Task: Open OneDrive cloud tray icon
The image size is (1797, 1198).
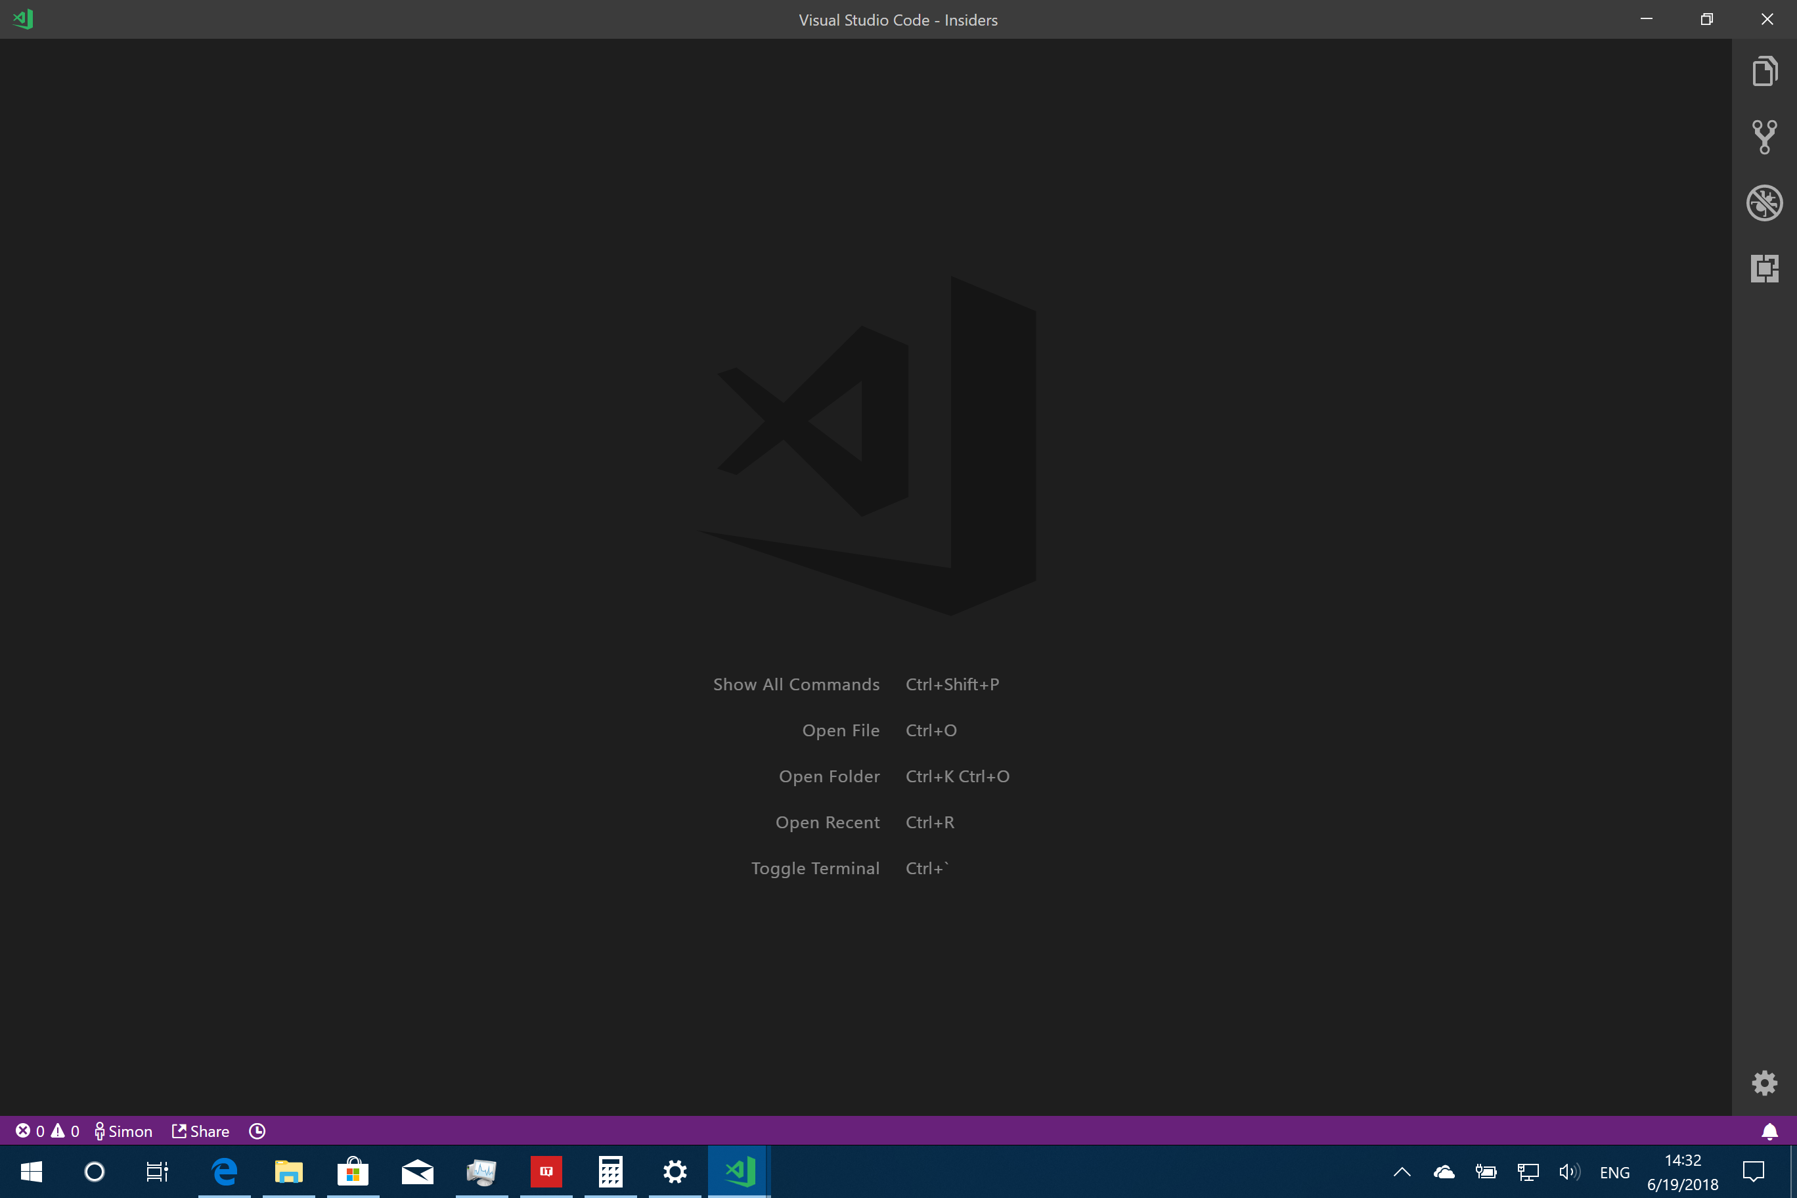Action: click(1444, 1171)
